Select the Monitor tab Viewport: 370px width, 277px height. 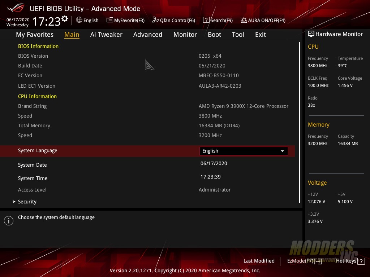(x=185, y=35)
